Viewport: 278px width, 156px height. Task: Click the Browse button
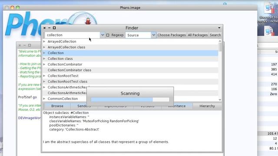click(57, 106)
